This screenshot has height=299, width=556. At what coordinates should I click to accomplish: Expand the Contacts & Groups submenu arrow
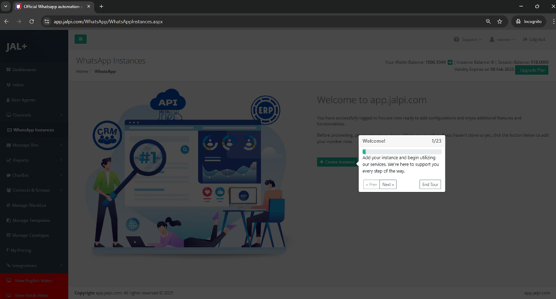point(61,191)
